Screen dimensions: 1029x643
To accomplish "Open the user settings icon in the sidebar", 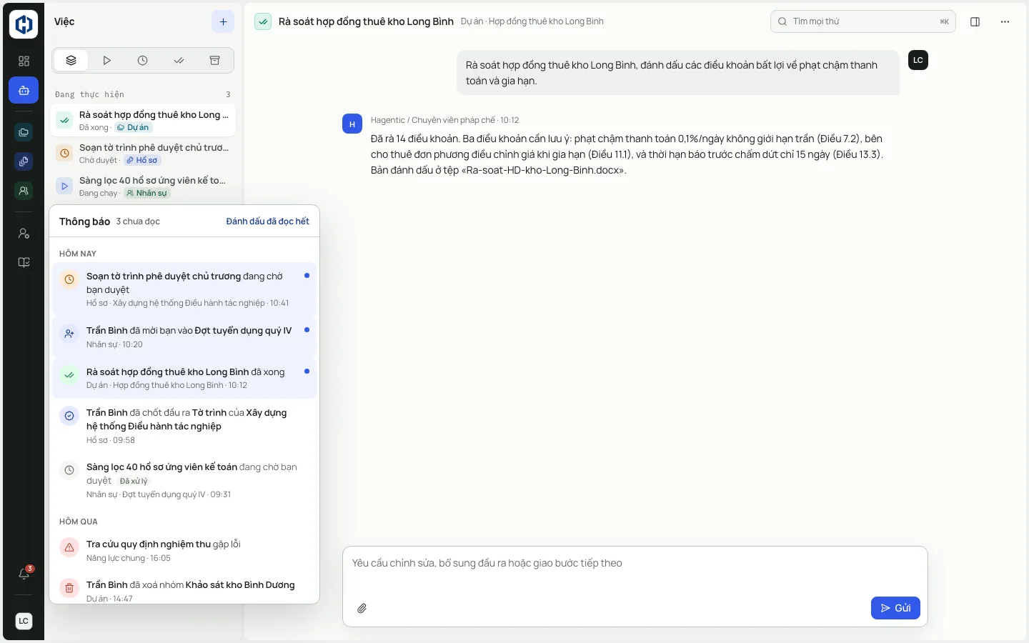I will pos(24,234).
